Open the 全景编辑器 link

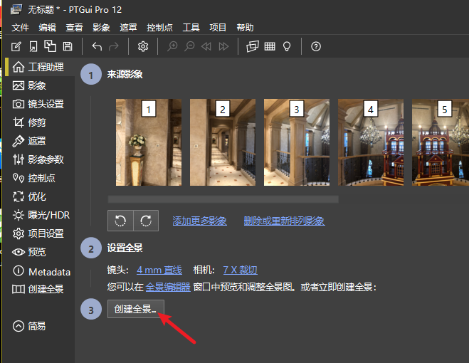[168, 288]
